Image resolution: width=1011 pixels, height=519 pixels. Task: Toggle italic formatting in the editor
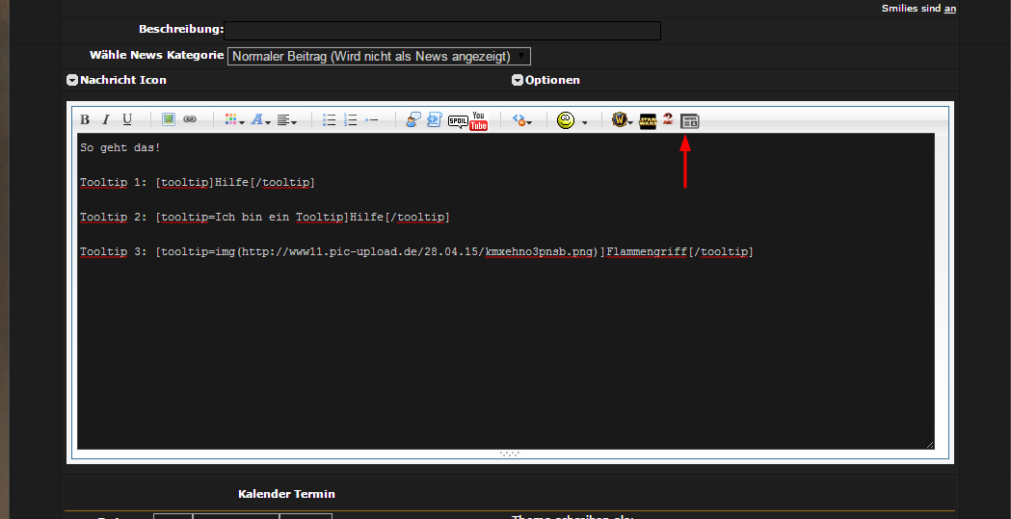[x=106, y=119]
